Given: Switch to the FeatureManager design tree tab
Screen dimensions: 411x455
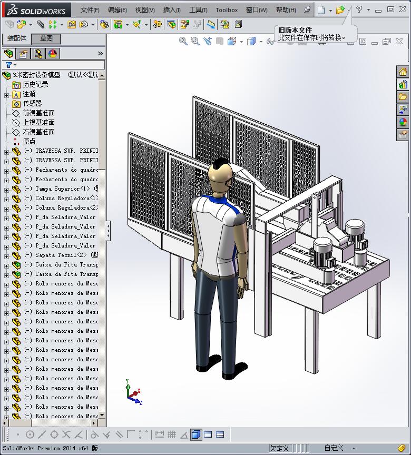Looking at the screenshot, I should 9,54.
